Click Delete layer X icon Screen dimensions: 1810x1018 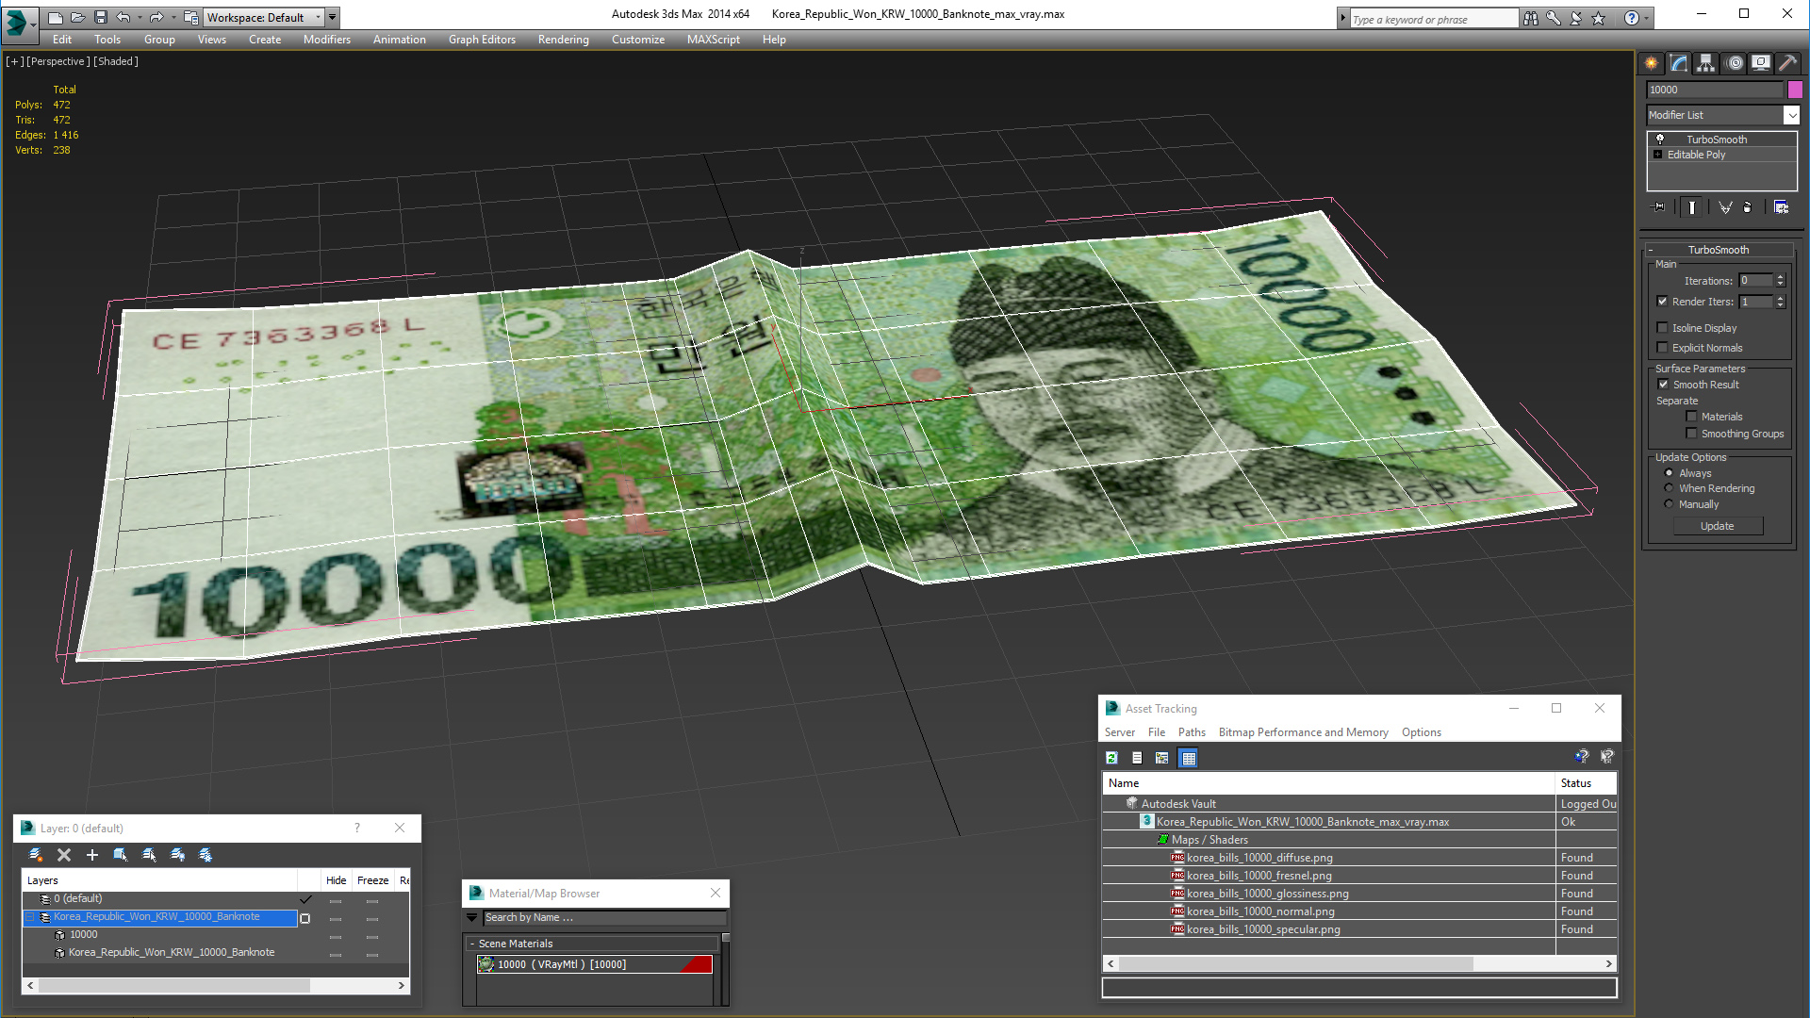pyautogui.click(x=64, y=855)
